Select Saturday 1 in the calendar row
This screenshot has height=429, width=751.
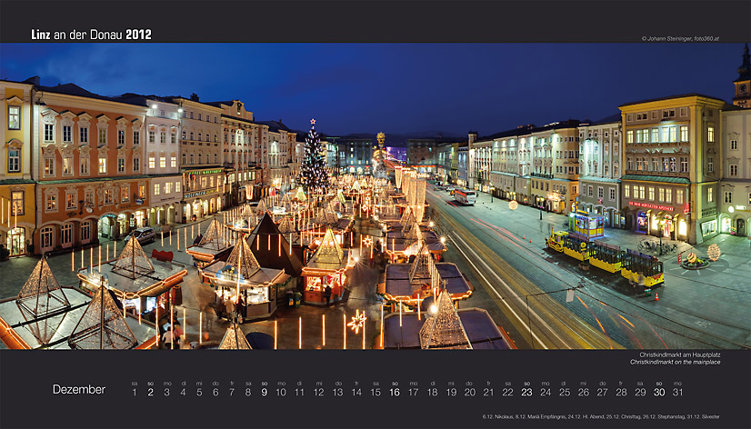click(x=135, y=393)
